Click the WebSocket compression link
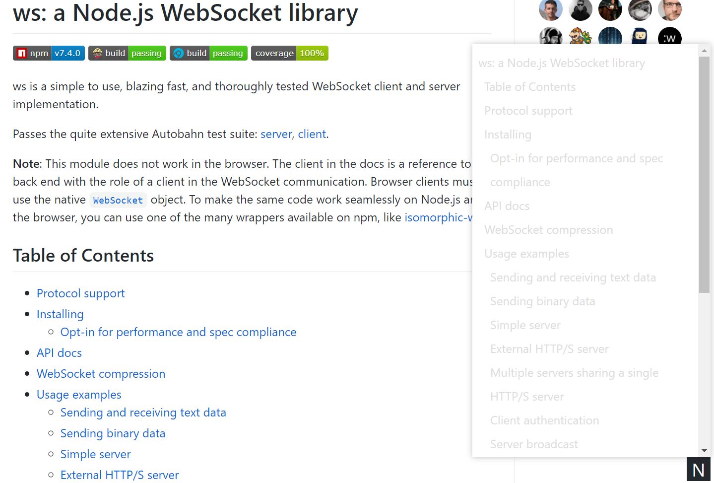The image size is (714, 483). 101,374
